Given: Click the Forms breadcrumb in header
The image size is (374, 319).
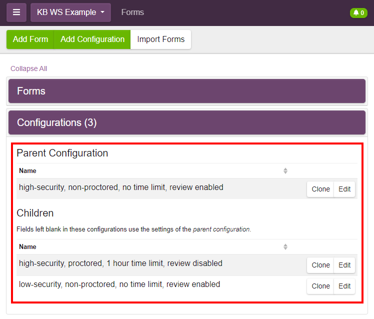Looking at the screenshot, I should [132, 12].
